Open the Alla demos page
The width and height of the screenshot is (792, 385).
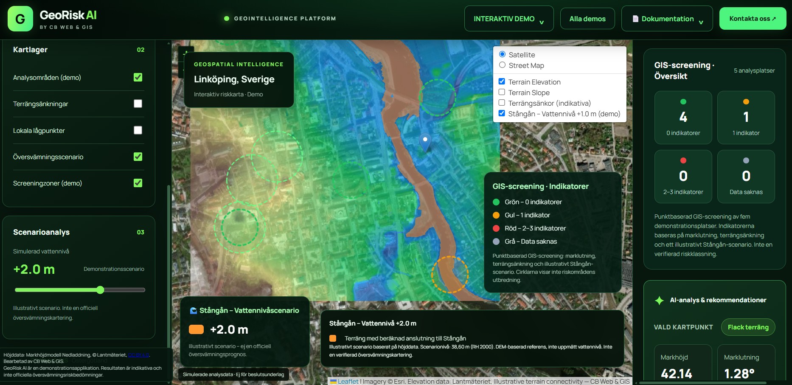587,19
